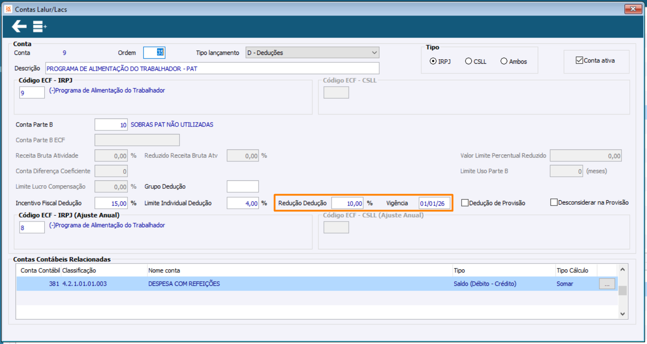Screen dimensions: 647x344
Task: Edit the Descrição text field
Action: point(212,69)
